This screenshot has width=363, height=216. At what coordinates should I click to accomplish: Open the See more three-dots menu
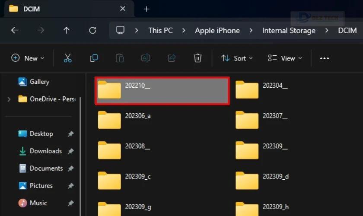(x=325, y=58)
